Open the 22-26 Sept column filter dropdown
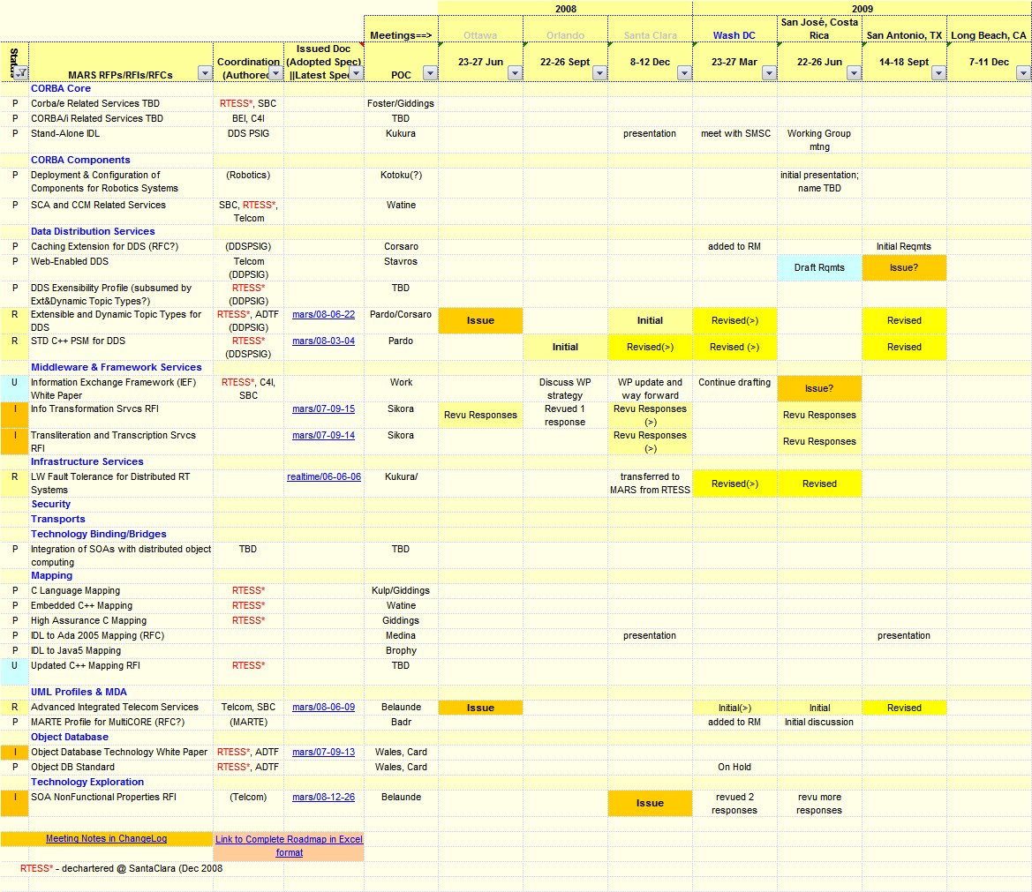This screenshot has width=1032, height=892. tap(599, 73)
